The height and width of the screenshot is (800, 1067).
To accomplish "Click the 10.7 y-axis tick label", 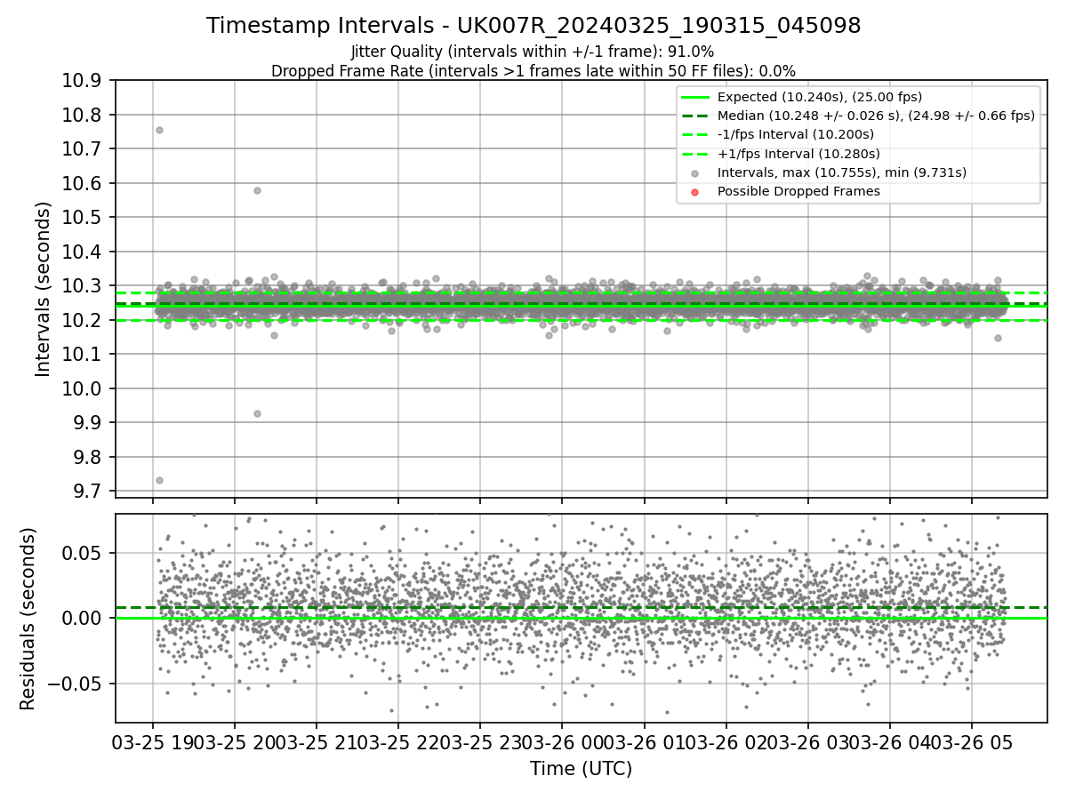I will [x=83, y=149].
